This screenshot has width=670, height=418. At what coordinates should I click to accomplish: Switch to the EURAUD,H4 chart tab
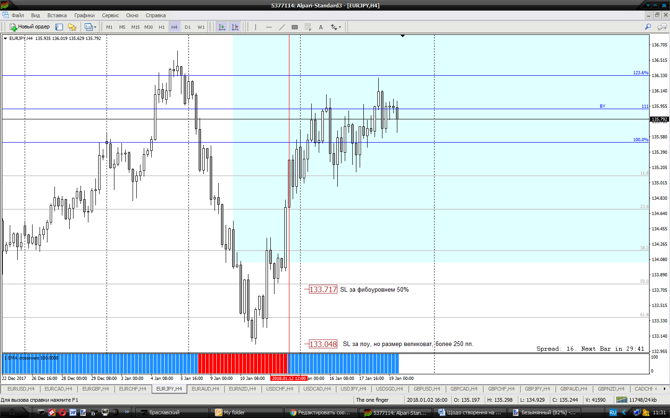(x=205, y=389)
